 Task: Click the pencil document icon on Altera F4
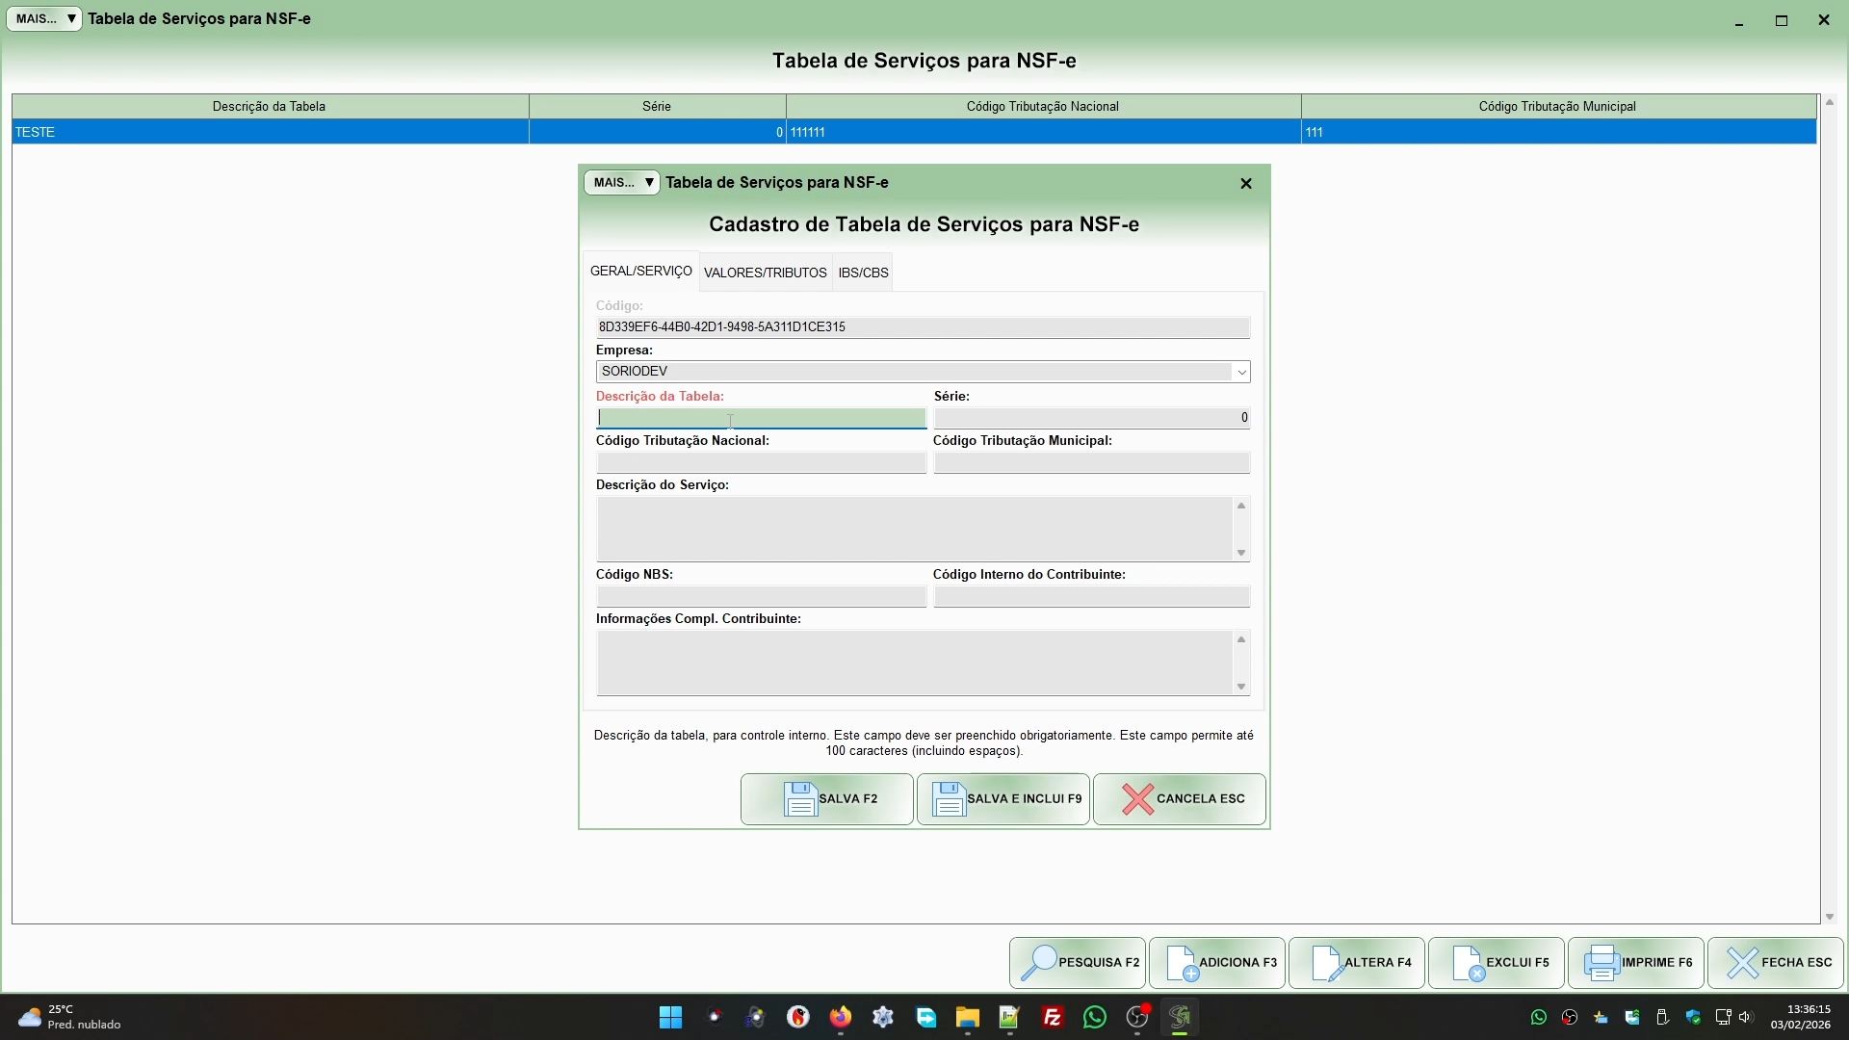[x=1327, y=963]
